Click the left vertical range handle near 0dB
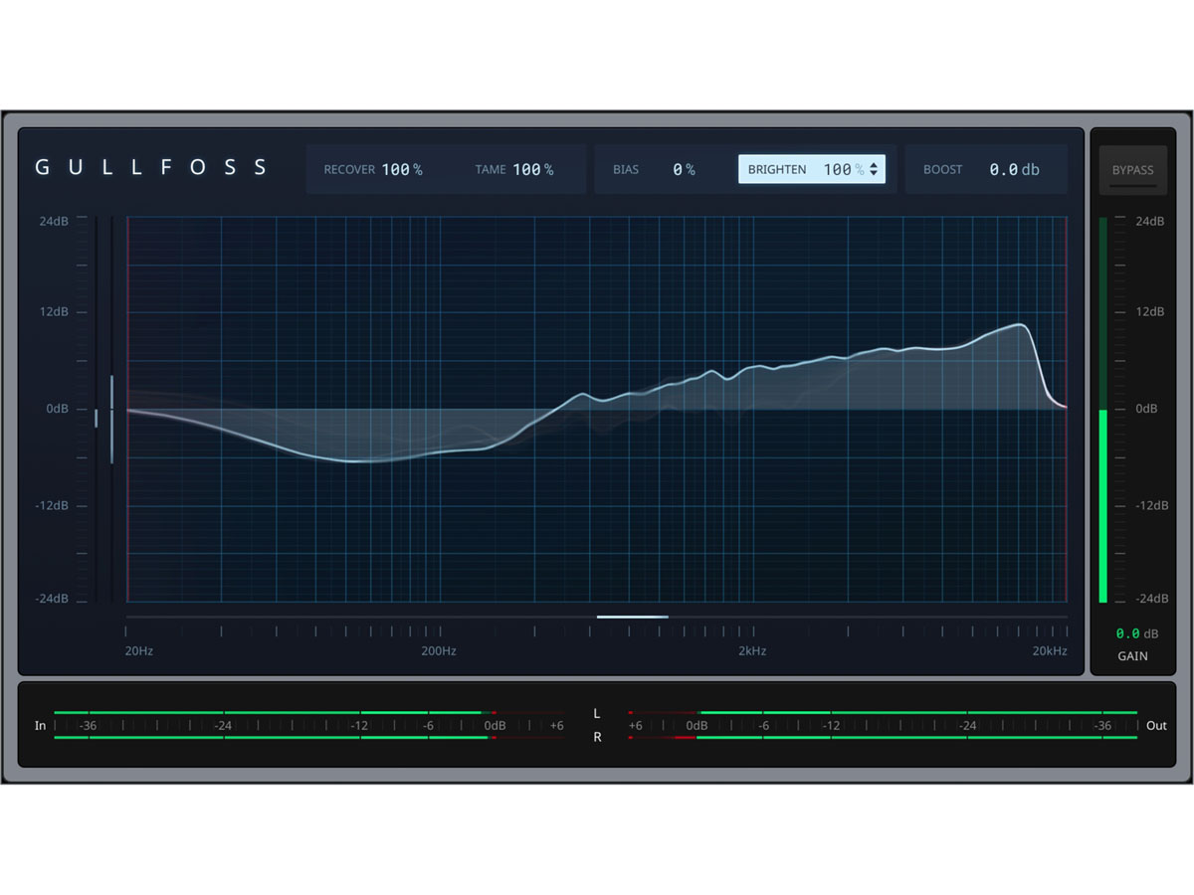 tap(97, 418)
